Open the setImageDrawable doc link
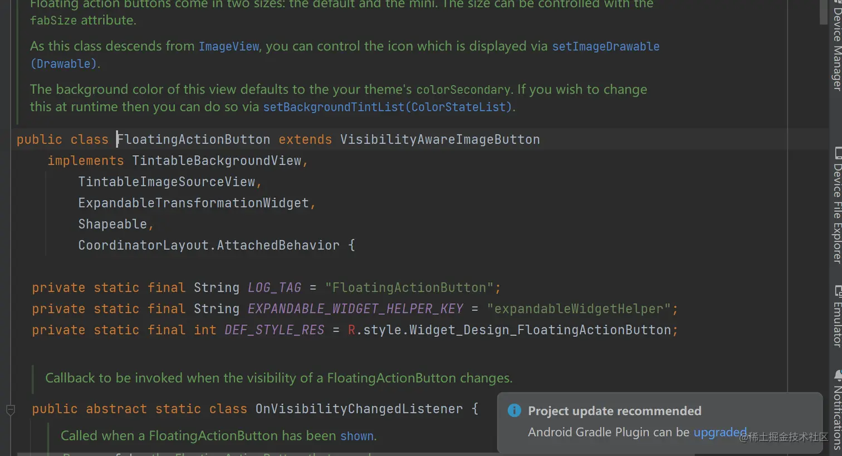The image size is (842, 456). point(606,46)
